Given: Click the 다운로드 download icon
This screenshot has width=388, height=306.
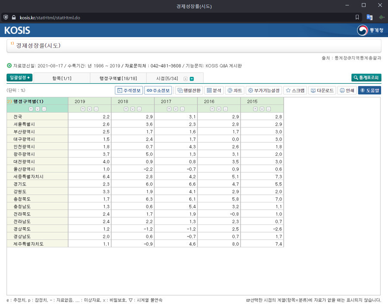Looking at the screenshot, I should click(x=322, y=91).
